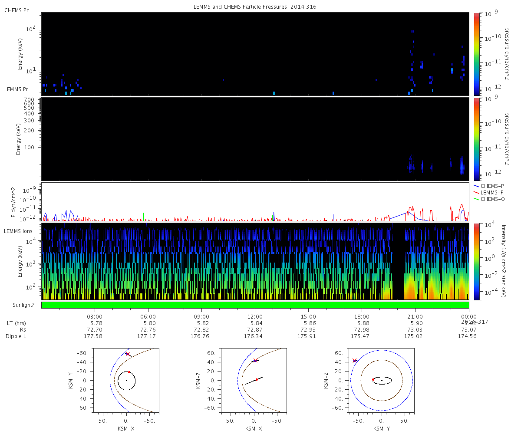Click the KSM-X versus KSM-Z orbit plot
521x434 pixels.
(x=254, y=380)
